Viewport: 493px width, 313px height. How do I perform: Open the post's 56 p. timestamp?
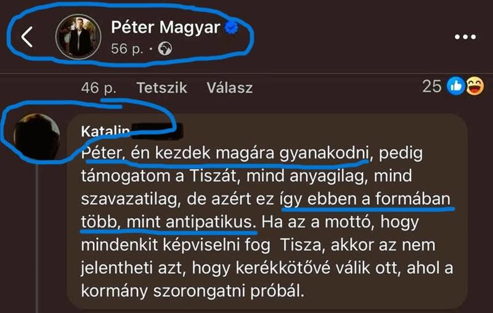click(127, 49)
